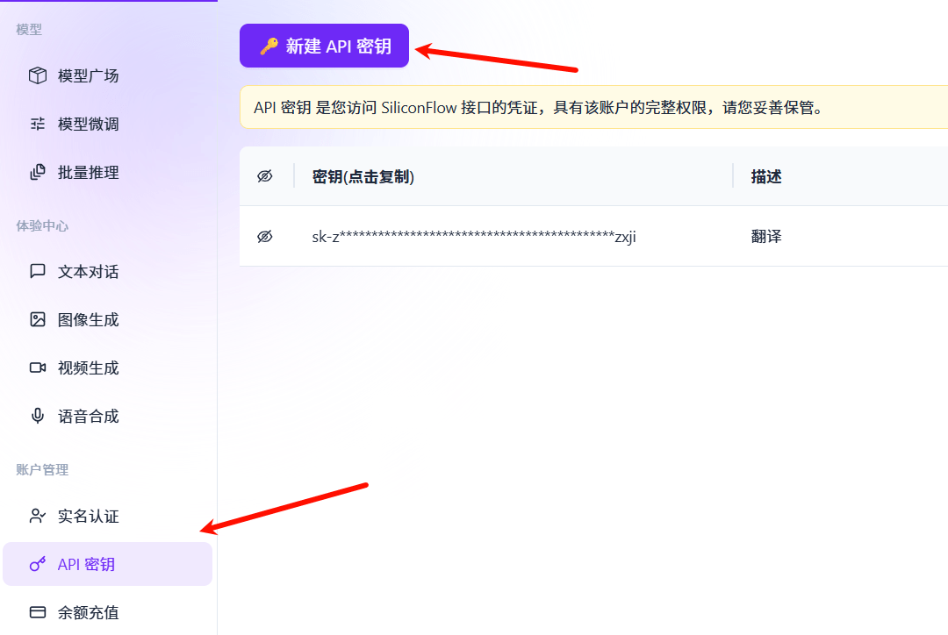
Task: Select 账户管理 section heading
Action: pyautogui.click(x=39, y=469)
